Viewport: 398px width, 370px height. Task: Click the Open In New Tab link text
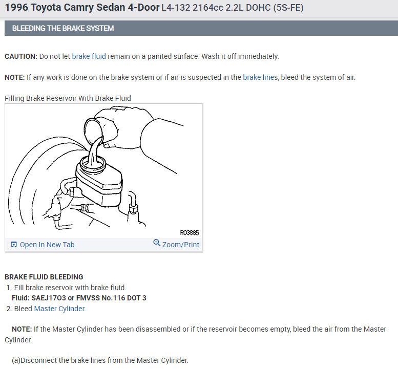(x=47, y=245)
